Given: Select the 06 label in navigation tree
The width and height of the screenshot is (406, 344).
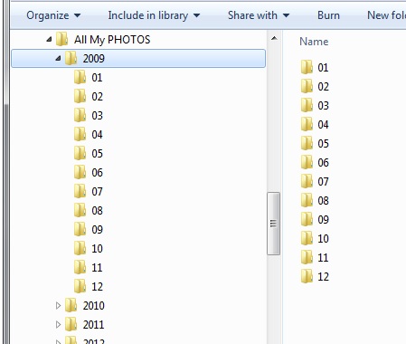Looking at the screenshot, I should 97,173.
